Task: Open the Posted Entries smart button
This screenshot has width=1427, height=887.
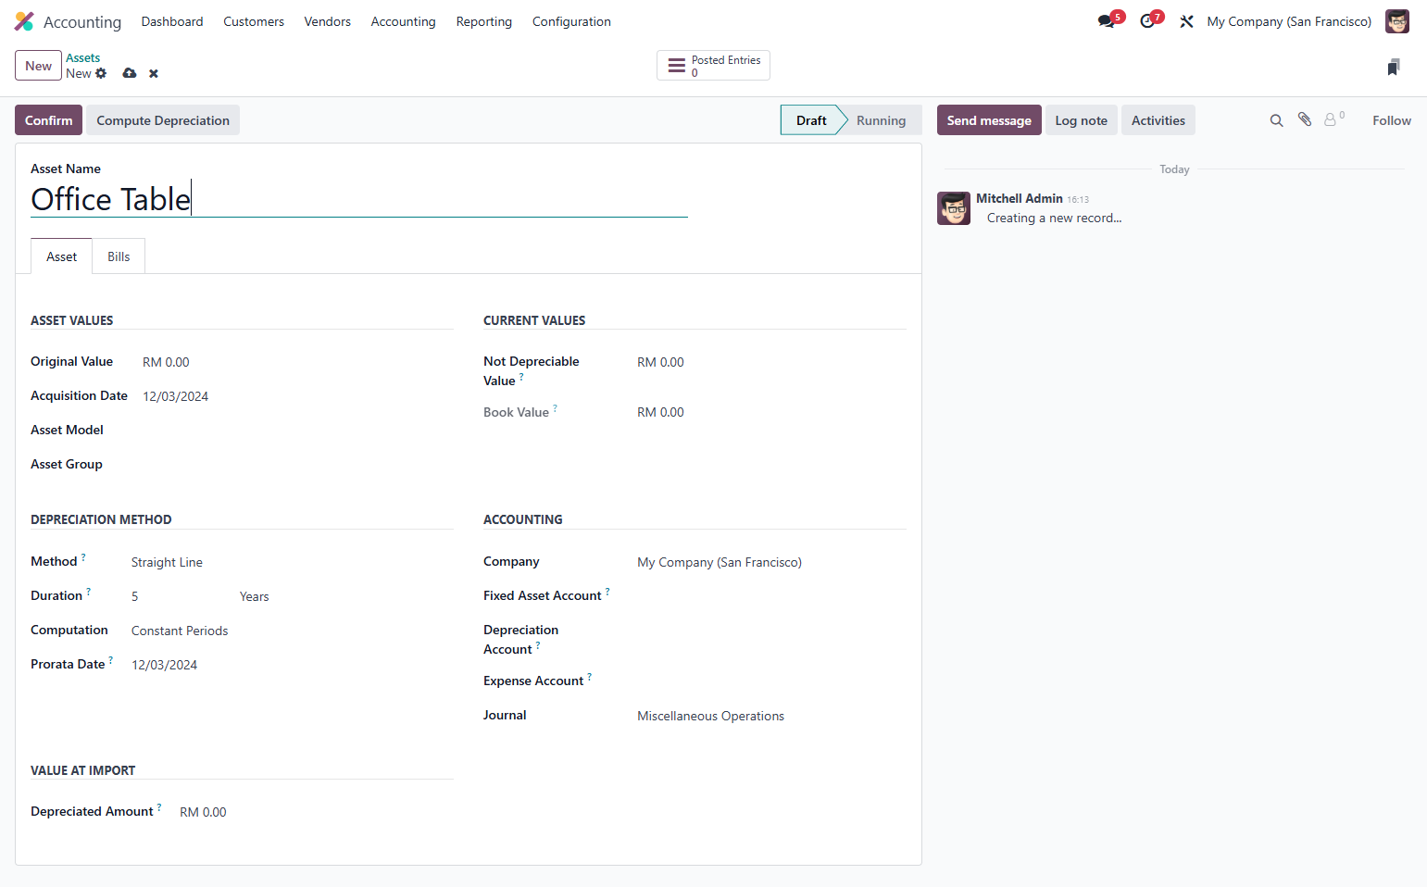Action: [x=713, y=66]
